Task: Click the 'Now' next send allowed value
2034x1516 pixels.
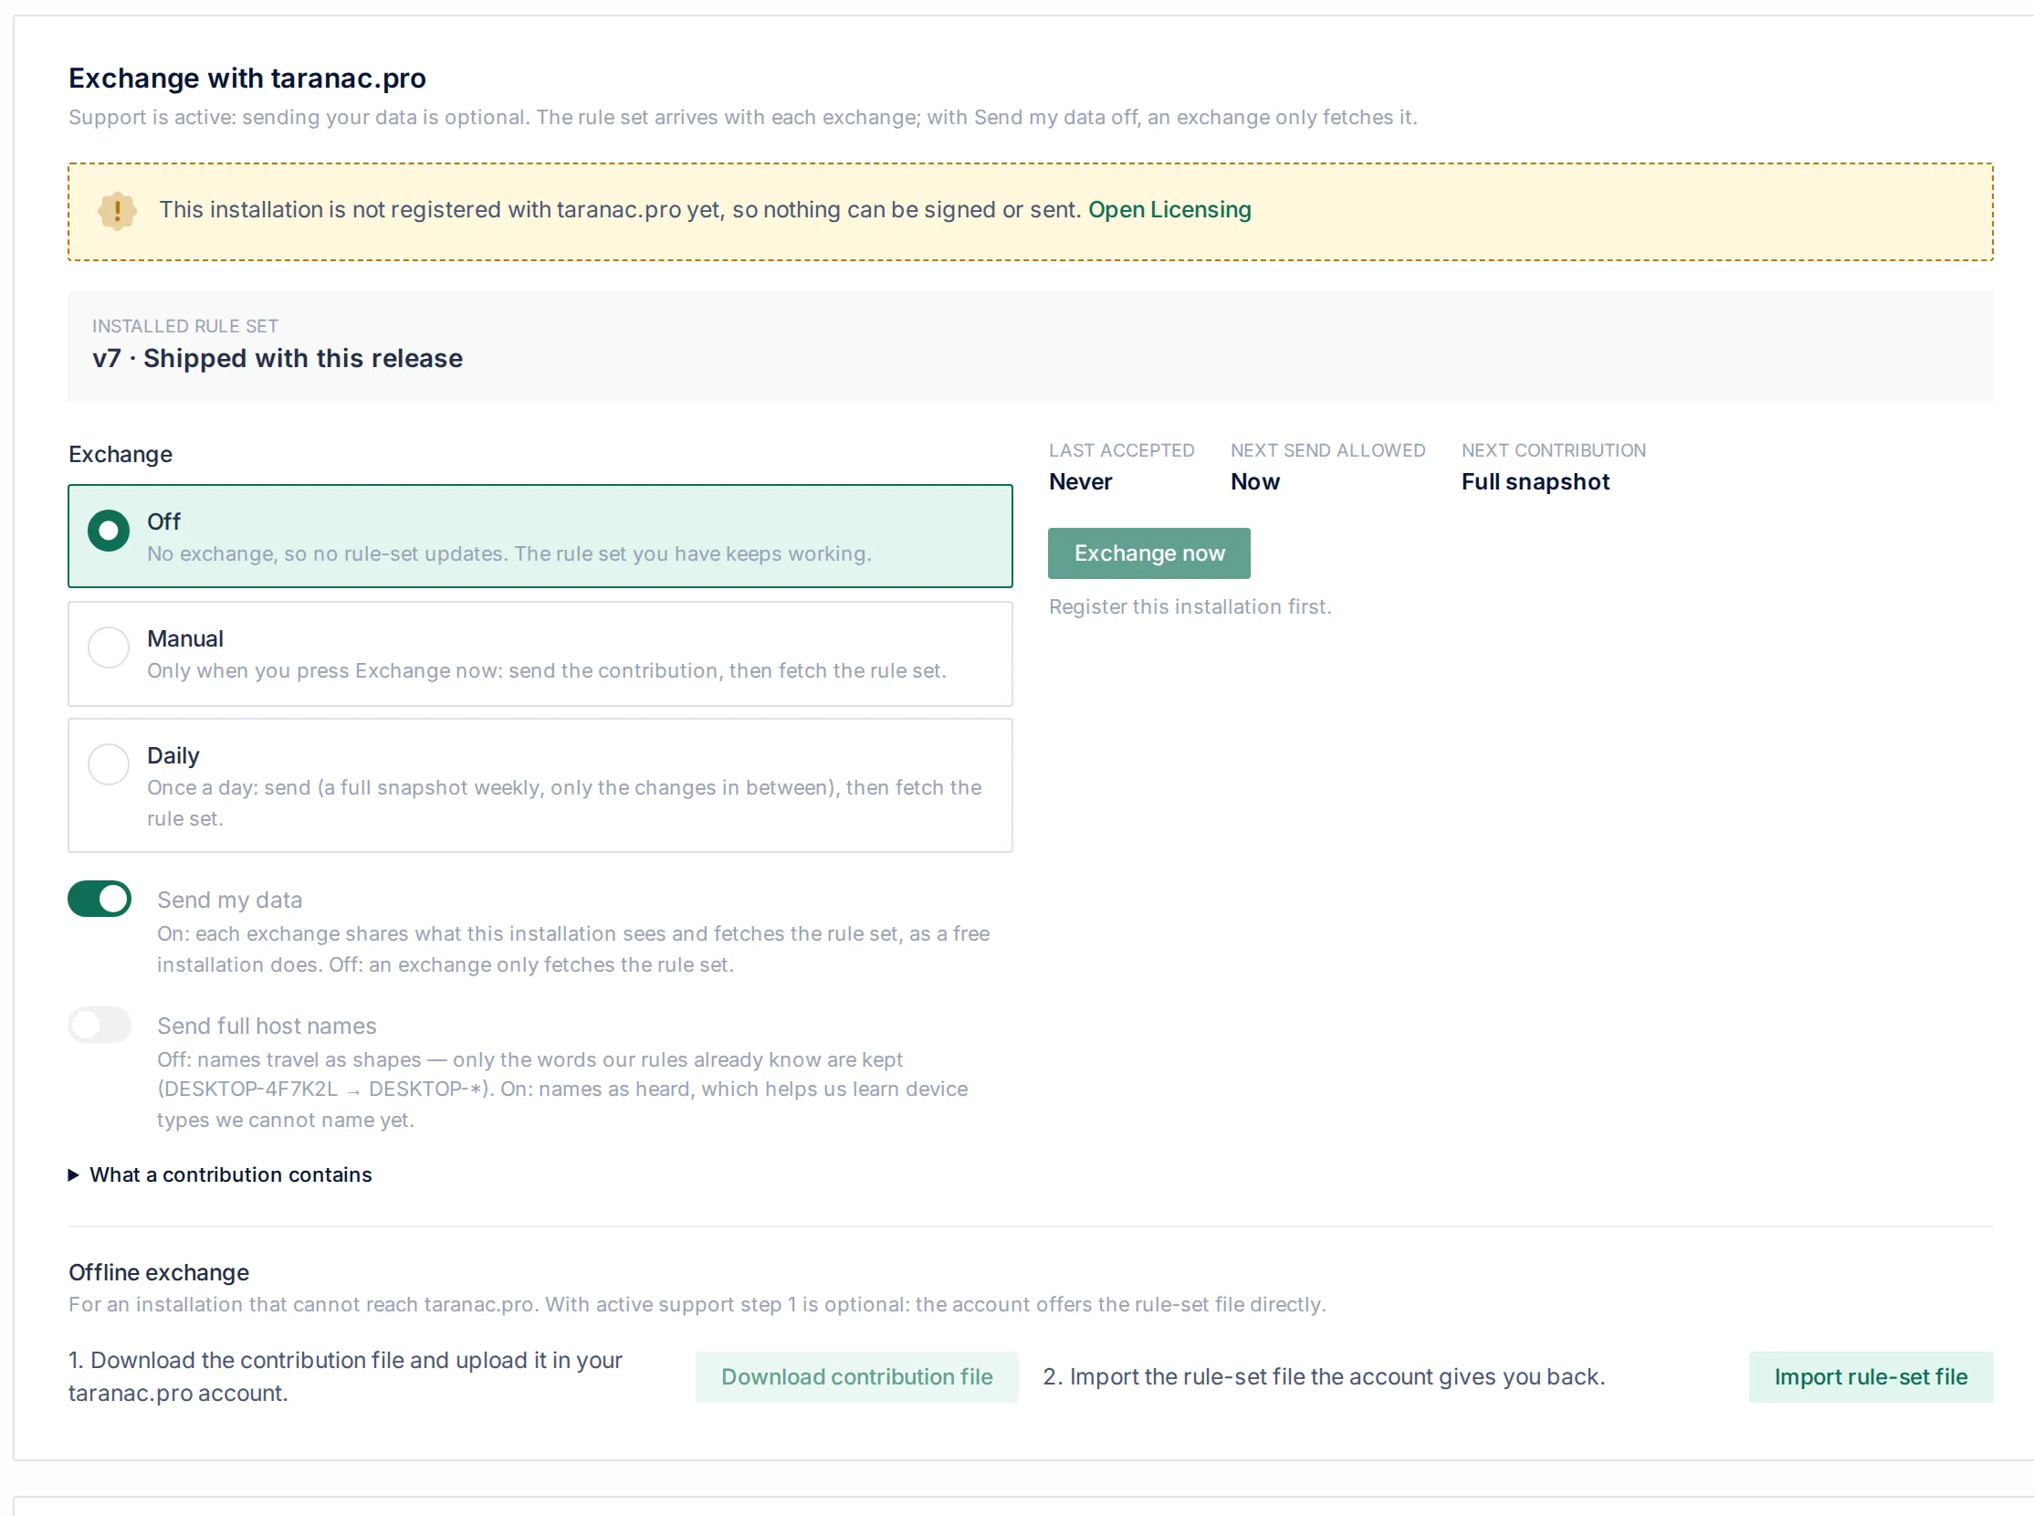Action: pyautogui.click(x=1254, y=482)
